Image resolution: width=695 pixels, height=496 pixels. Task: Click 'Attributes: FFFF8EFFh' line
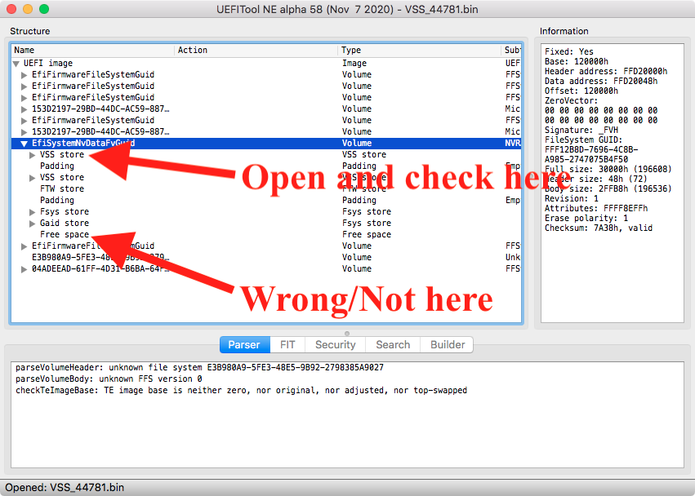(596, 208)
